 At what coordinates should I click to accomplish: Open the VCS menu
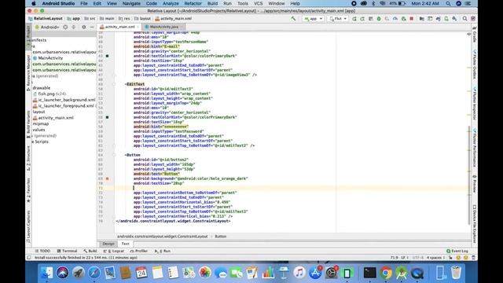pyautogui.click(x=259, y=3)
